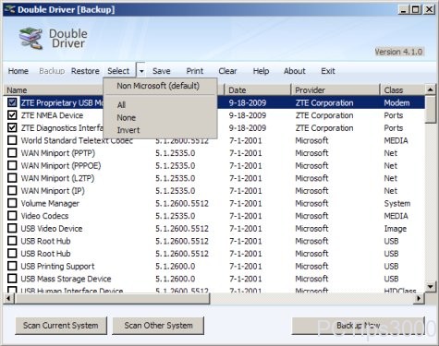
Task: Click ZTE NMEA Device name
Action: tap(52, 115)
